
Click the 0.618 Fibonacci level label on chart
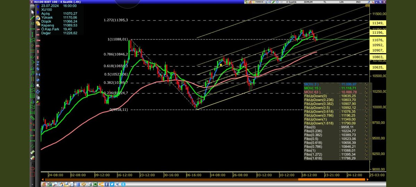[116, 66]
